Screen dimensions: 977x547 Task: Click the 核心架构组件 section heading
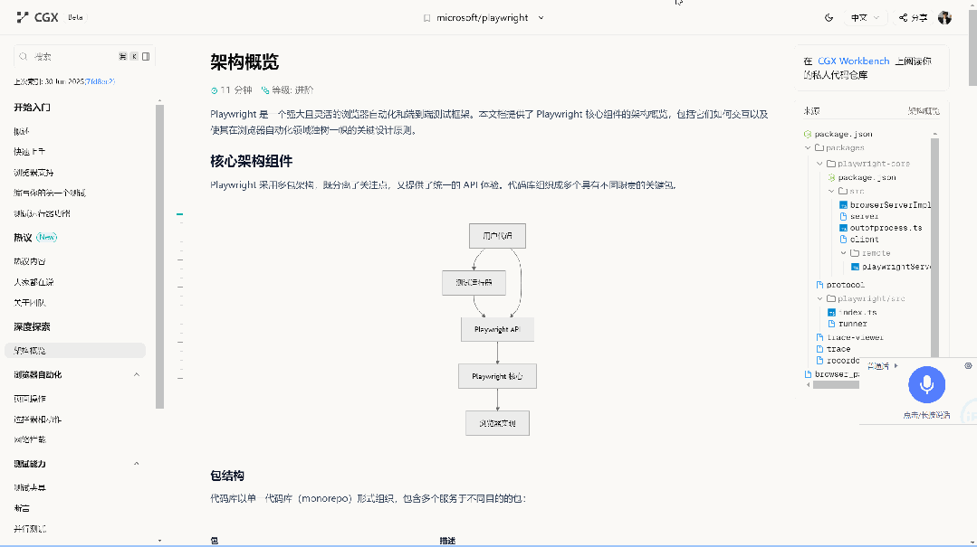click(x=251, y=161)
